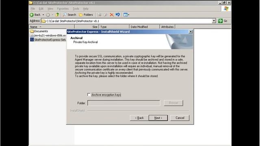260x146 pixels.
Task: Restore down the Explorer window
Action: (224, 3)
